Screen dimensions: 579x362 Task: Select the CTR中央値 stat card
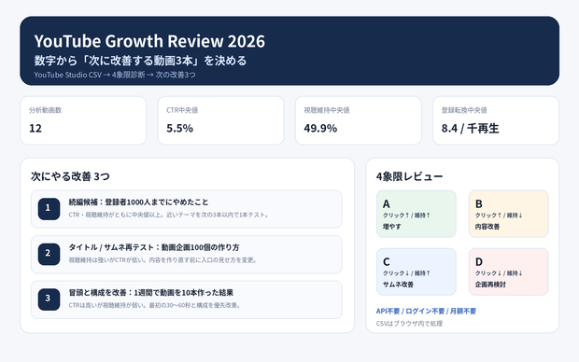tap(220, 120)
